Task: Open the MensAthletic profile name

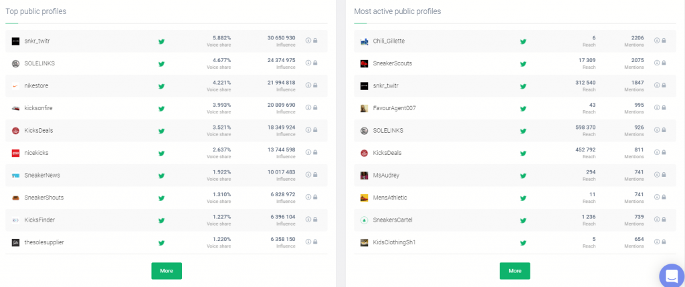Action: point(390,198)
